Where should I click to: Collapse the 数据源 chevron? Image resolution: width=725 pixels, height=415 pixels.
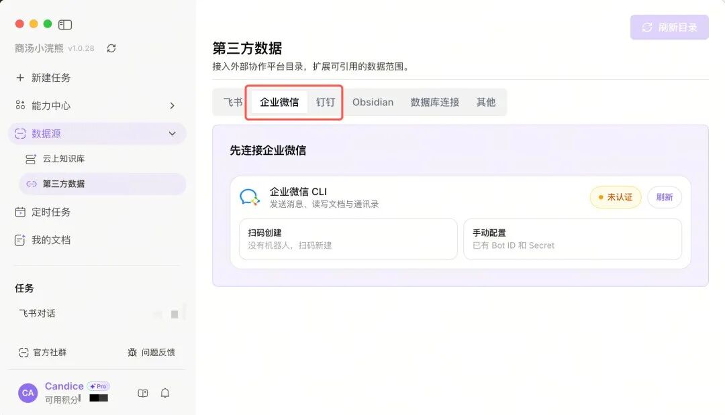pyautogui.click(x=172, y=134)
